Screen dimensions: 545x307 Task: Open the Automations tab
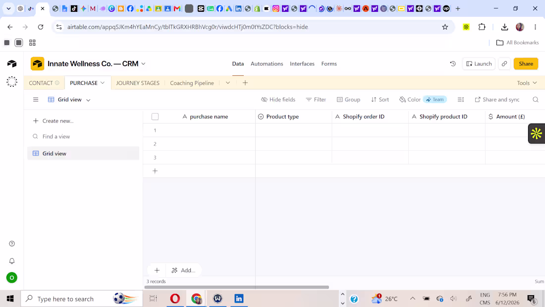267,63
